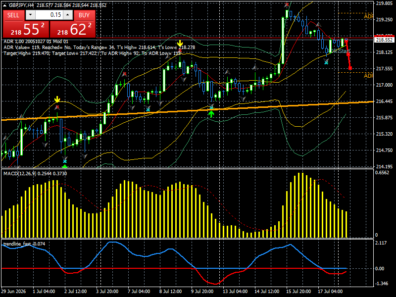
Task: Click the 9 Jul 20:00 time label
Action: pyautogui.click(x=202, y=291)
